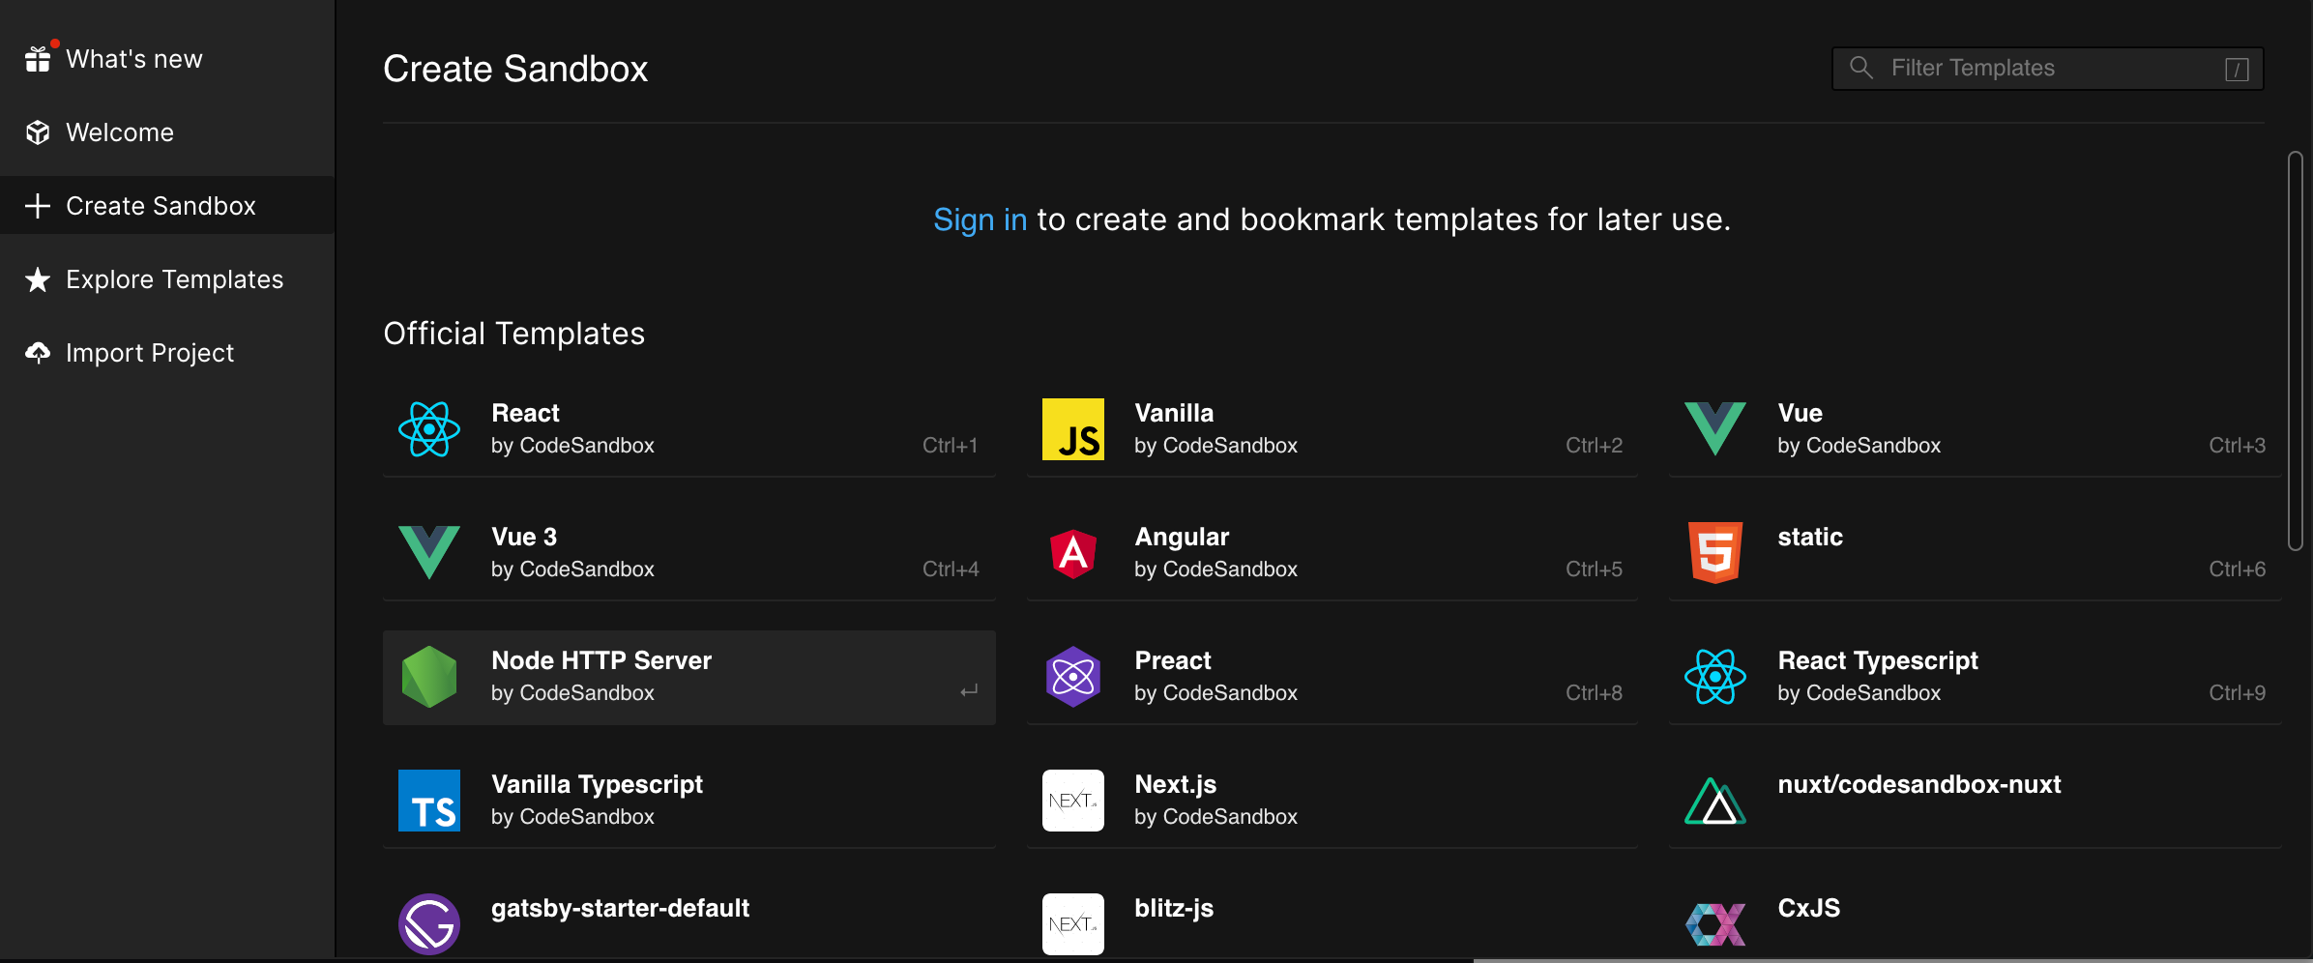Select the TS icon for Vanilla Typescript
This screenshot has width=2313, height=963.
coord(428,800)
